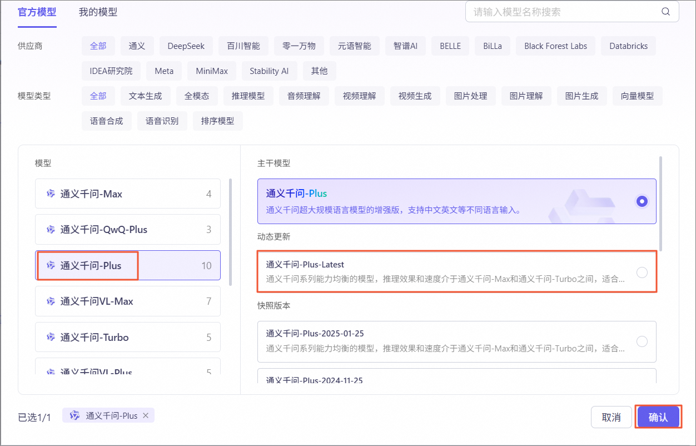Select the 通义千问-Plus main model radio
This screenshot has height=446, width=696.
point(642,201)
